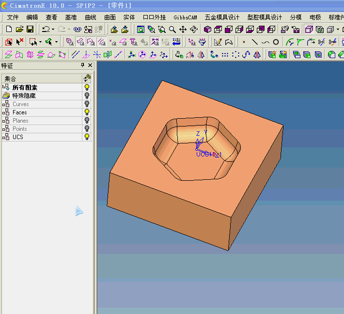
Task: Click the sets options icon beside 集合
Action: point(87,78)
